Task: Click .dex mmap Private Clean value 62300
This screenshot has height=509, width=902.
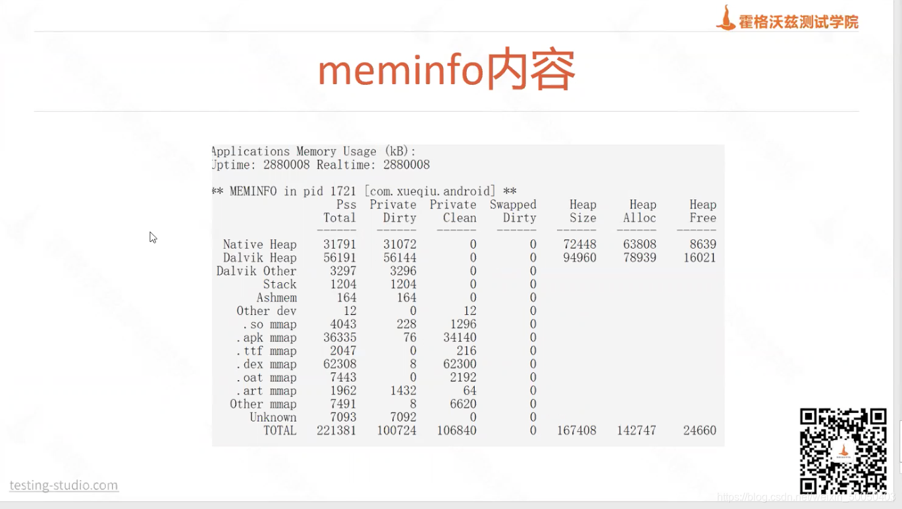Action: pos(460,364)
